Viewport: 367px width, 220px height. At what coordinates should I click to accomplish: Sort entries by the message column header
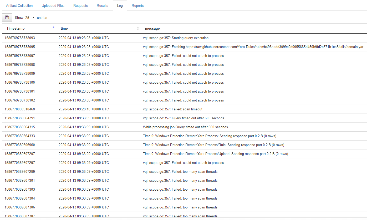click(x=152, y=28)
